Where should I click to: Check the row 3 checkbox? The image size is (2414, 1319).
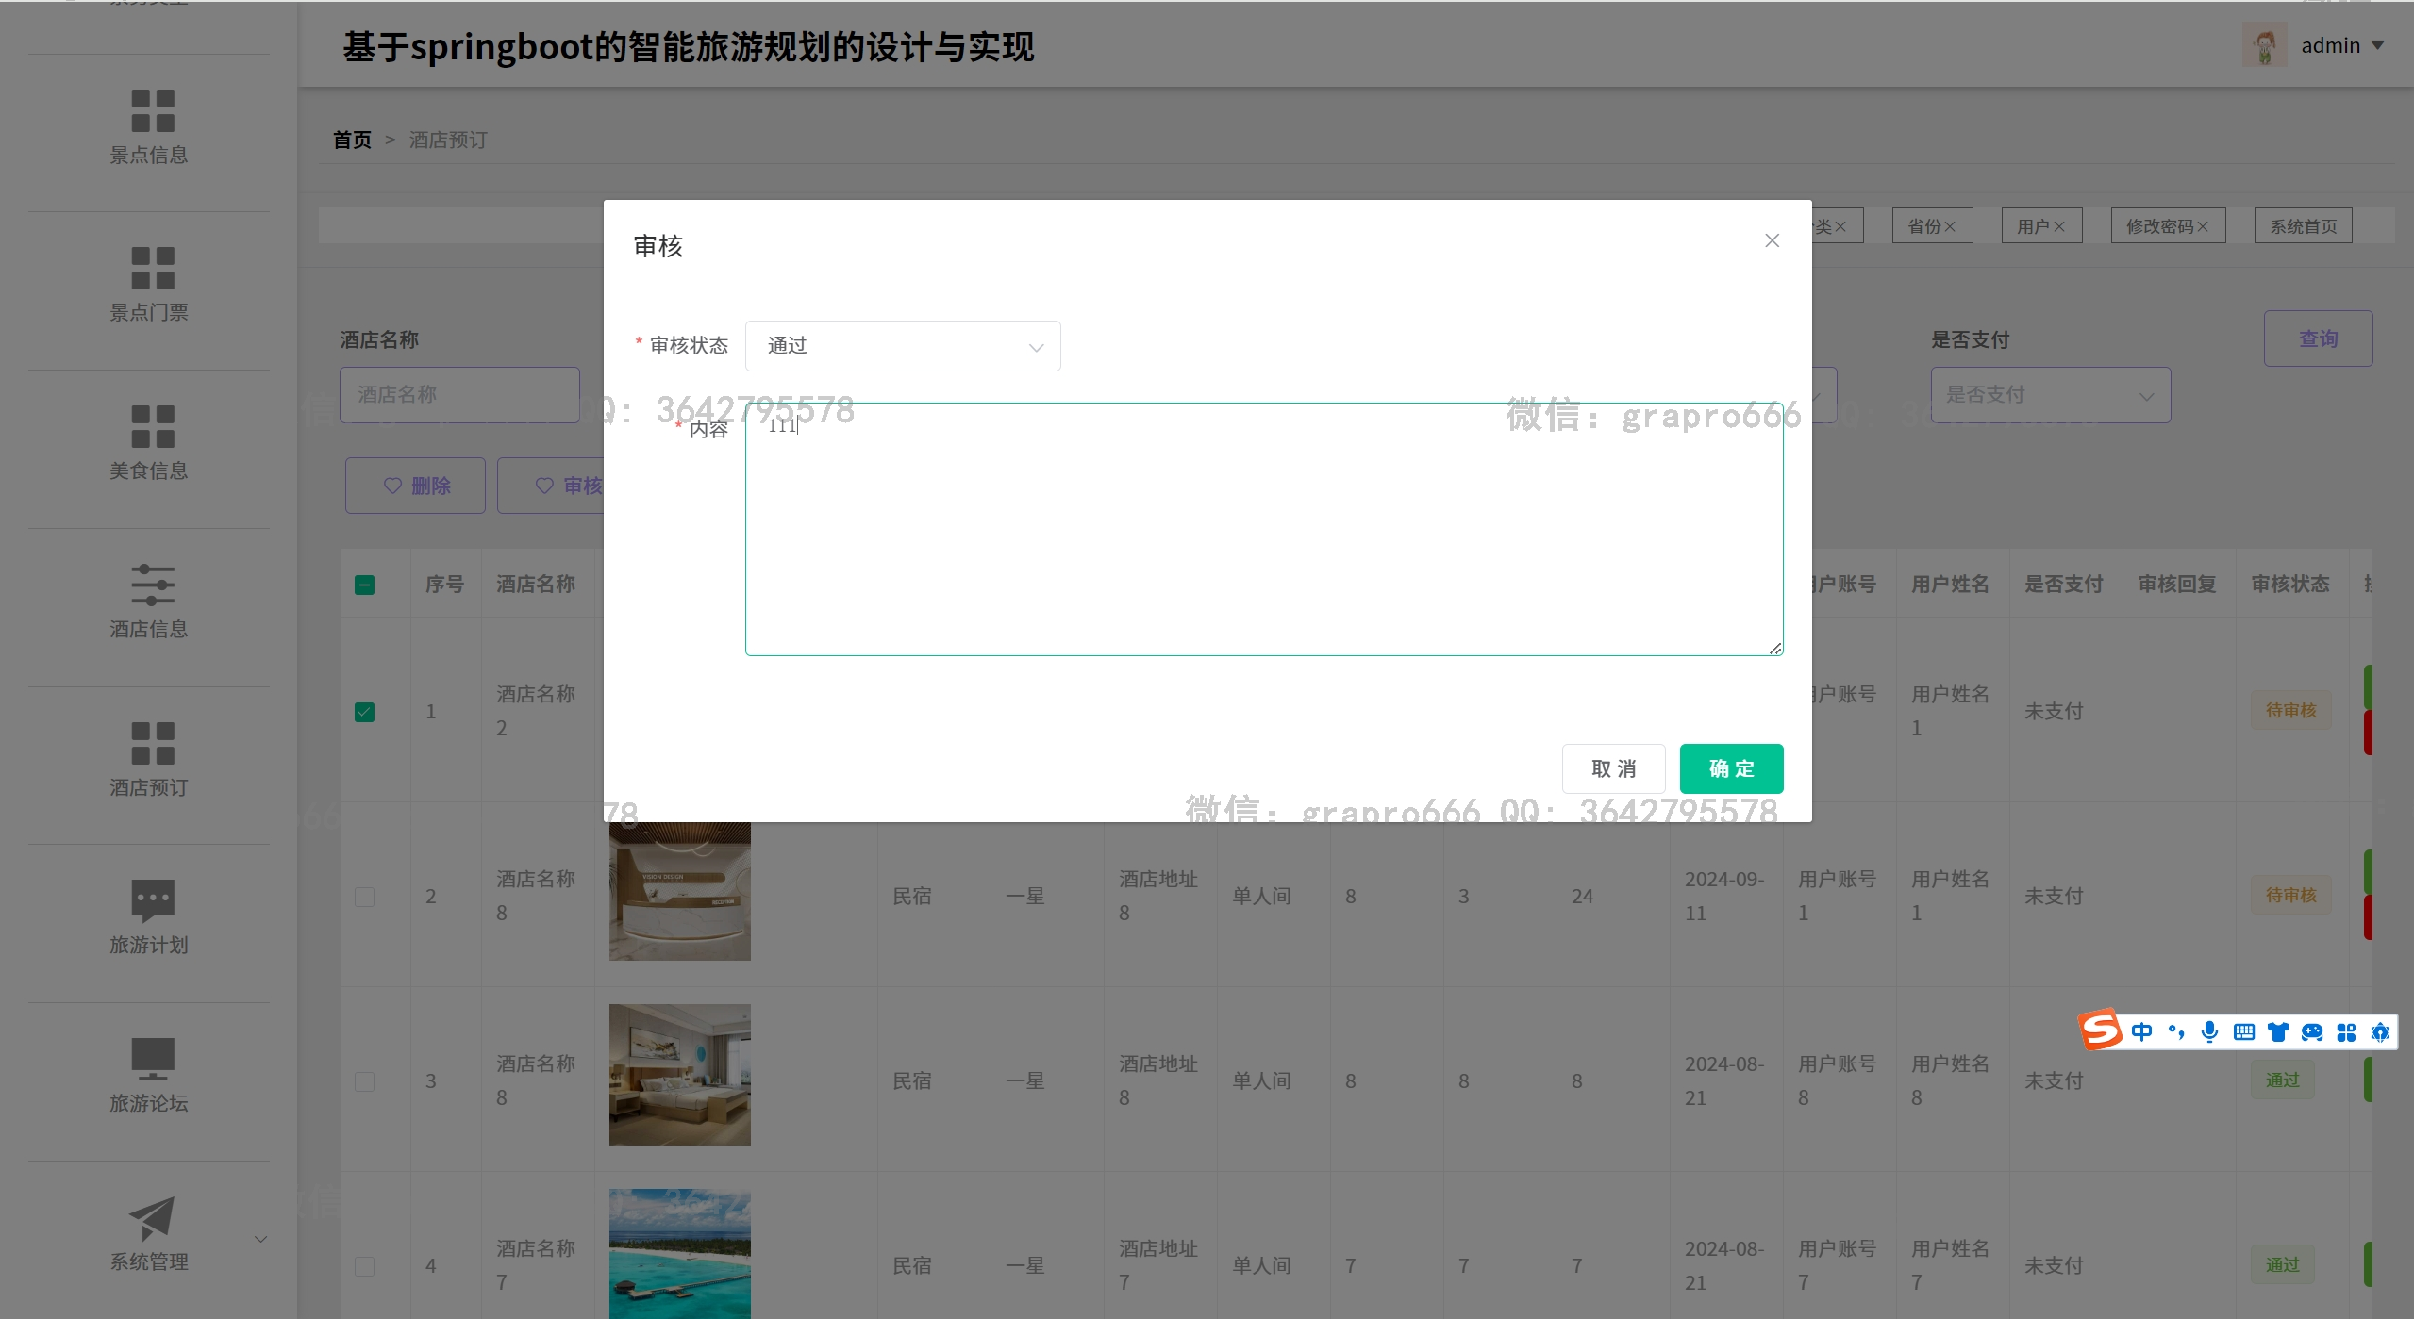(x=364, y=1081)
